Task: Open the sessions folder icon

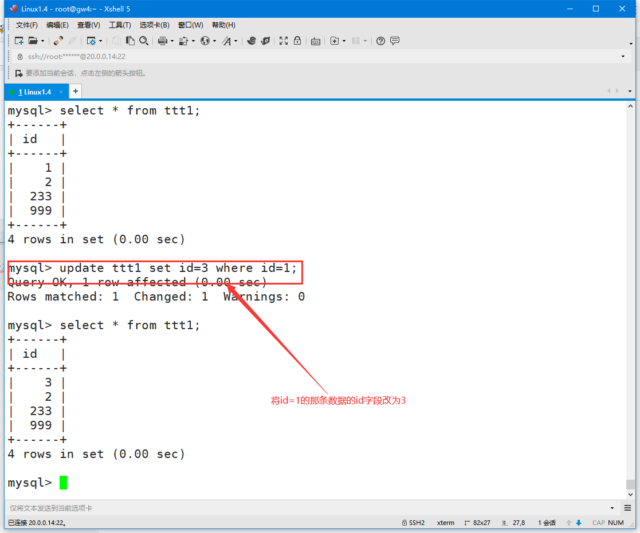Action: click(33, 41)
